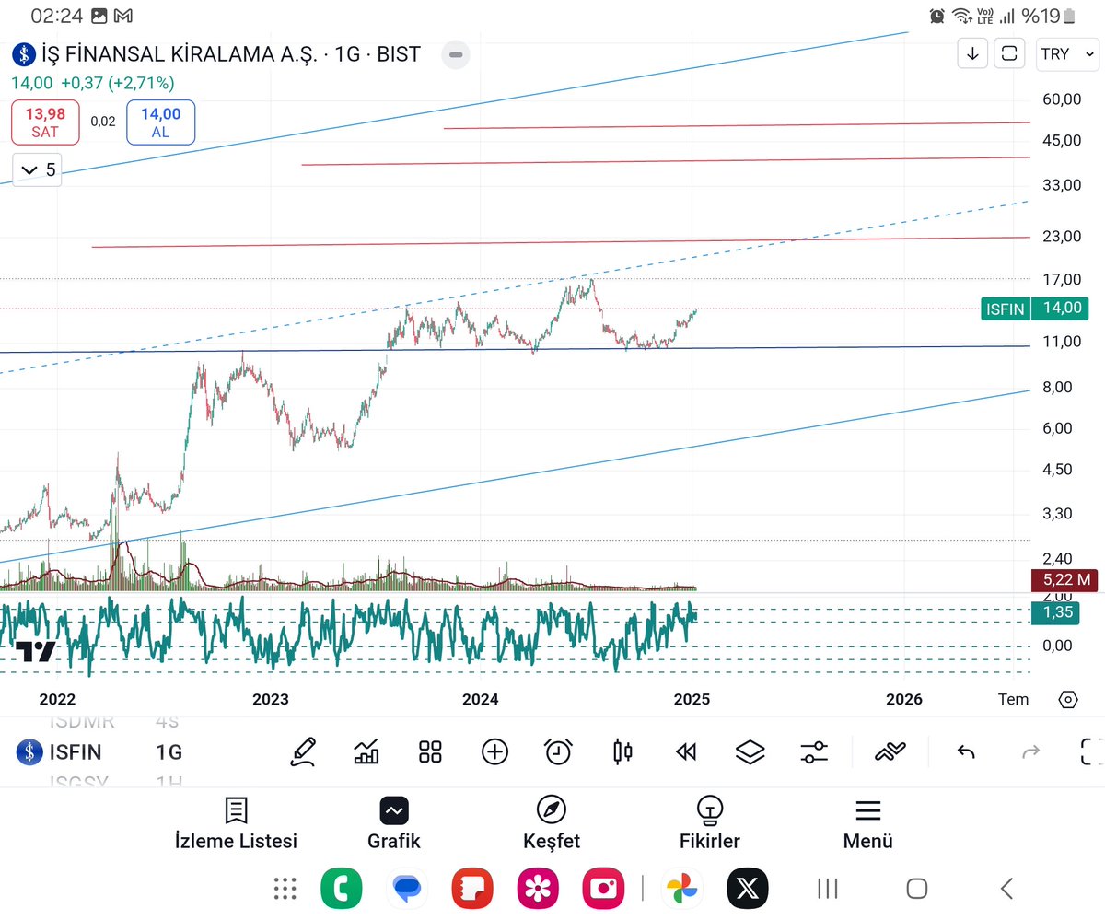Switch to the Fikirler tab

(x=710, y=824)
